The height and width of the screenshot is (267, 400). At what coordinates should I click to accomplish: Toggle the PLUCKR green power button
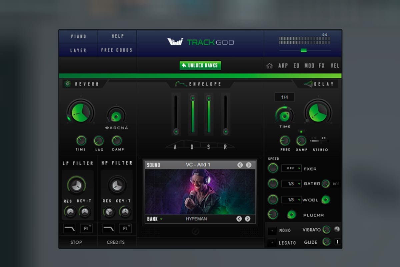click(x=291, y=215)
